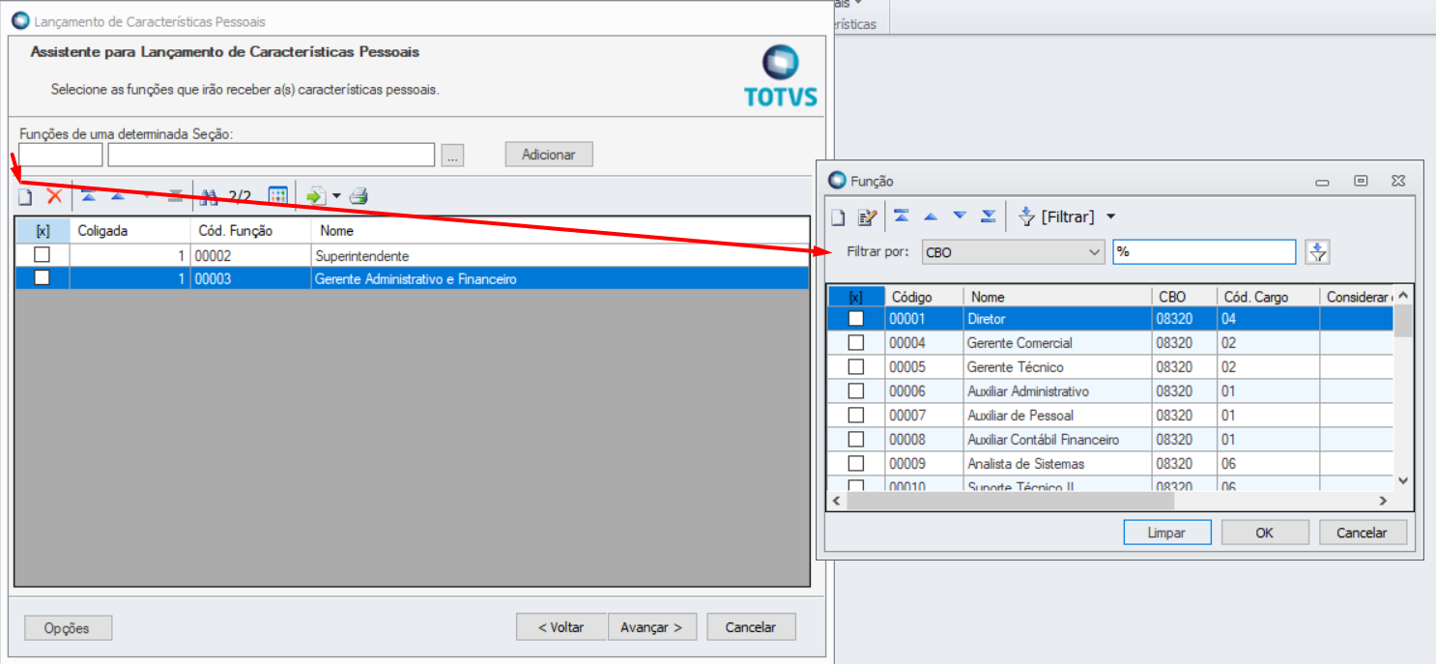Click the TOTVS logo in the wizard header
The height and width of the screenshot is (664, 1436).
coord(781,75)
